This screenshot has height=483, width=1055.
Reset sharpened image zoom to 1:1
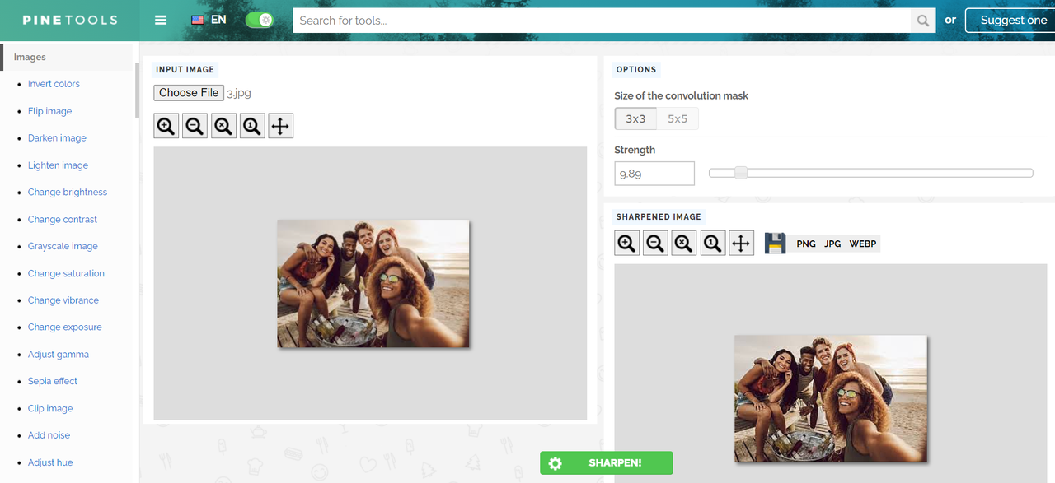(713, 243)
